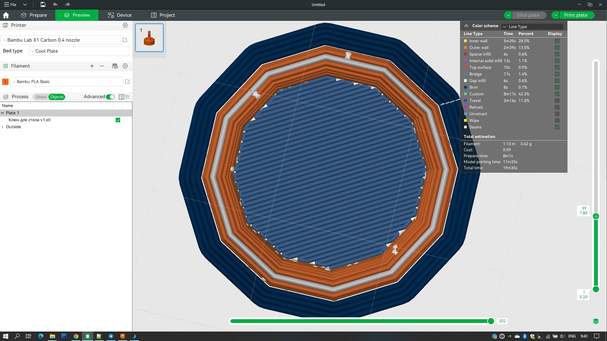Click the horizontal move progress slider handle
The image size is (607, 341).
[x=491, y=321]
